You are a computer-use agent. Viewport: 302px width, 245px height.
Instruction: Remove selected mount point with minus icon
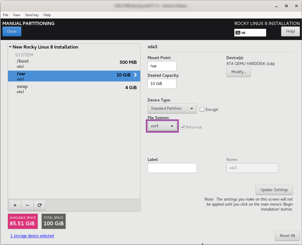click(x=27, y=205)
